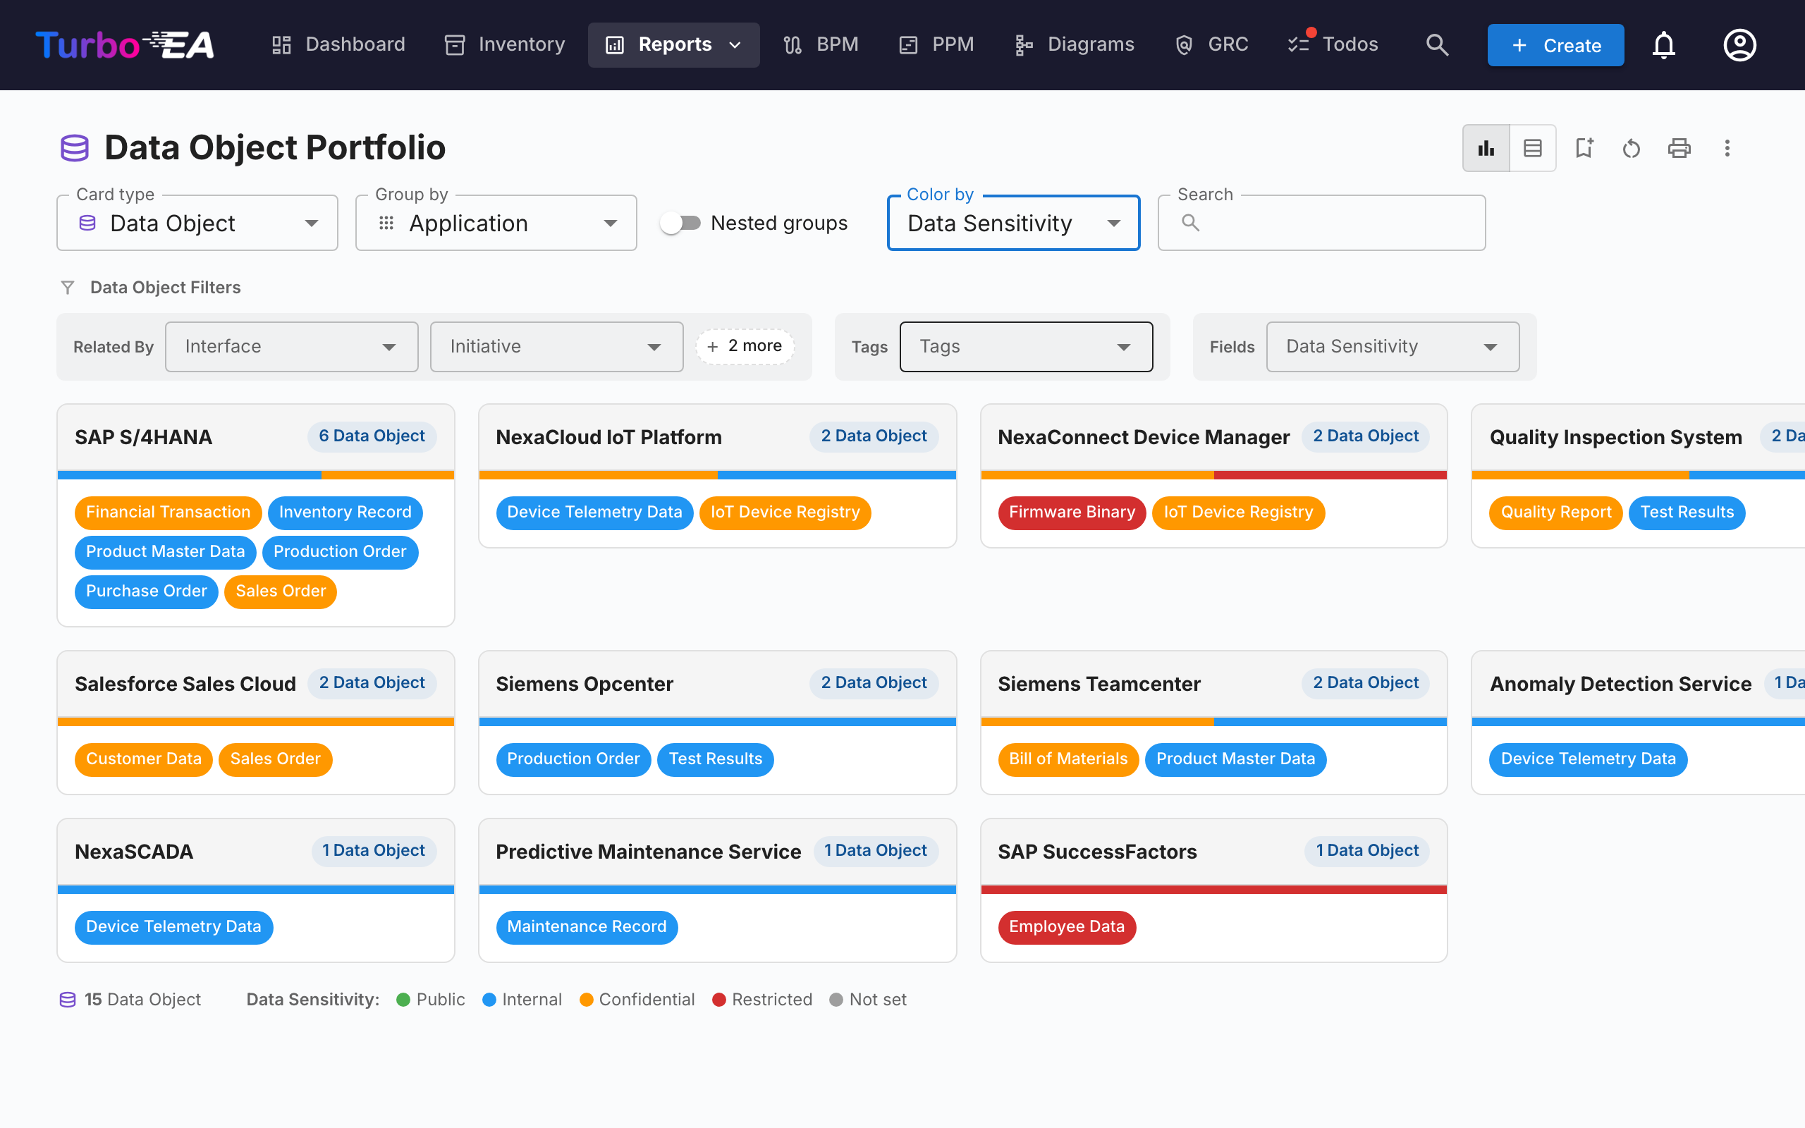Open the Initiative filter dropdown
Screen dimensions: 1805x1128
556,347
